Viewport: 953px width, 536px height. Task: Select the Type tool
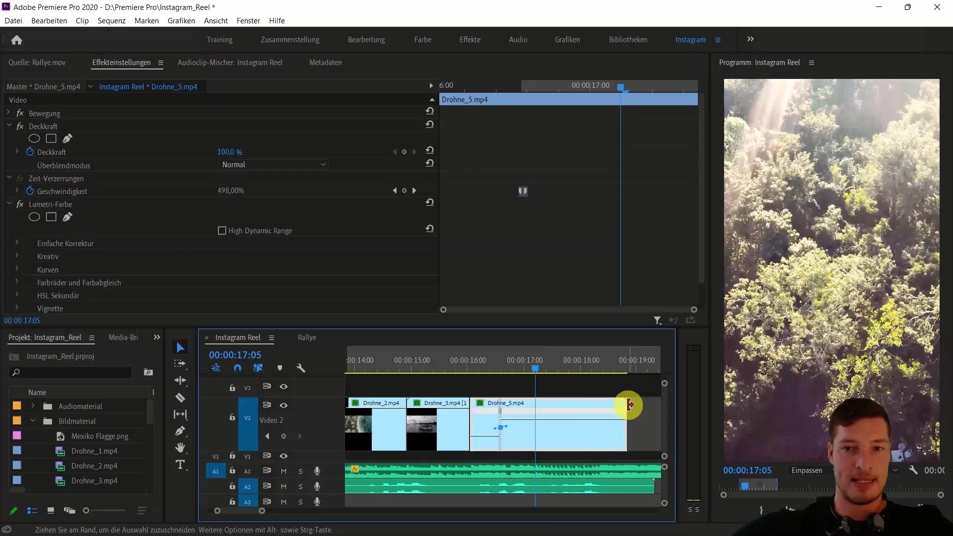[x=180, y=465]
